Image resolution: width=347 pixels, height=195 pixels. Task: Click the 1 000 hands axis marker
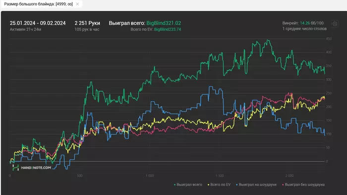point(150,176)
